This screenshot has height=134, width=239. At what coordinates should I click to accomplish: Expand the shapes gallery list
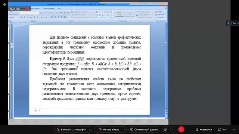point(113,18)
